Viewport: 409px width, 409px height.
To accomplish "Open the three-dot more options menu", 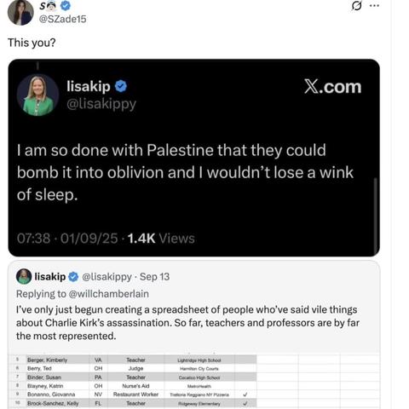I will (374, 6).
